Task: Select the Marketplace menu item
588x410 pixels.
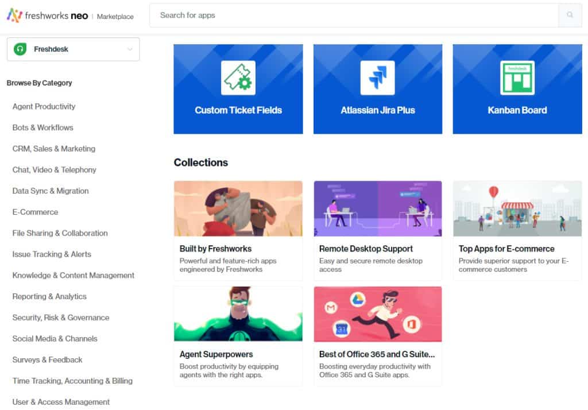Action: 115,17
